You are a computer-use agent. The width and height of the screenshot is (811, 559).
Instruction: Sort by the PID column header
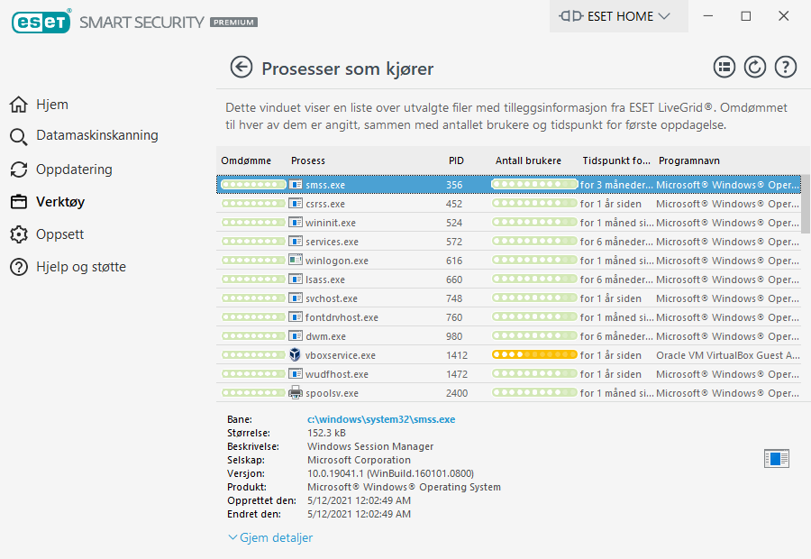456,161
